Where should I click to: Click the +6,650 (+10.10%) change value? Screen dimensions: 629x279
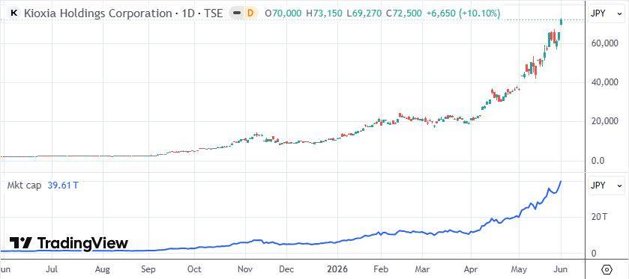coord(463,13)
